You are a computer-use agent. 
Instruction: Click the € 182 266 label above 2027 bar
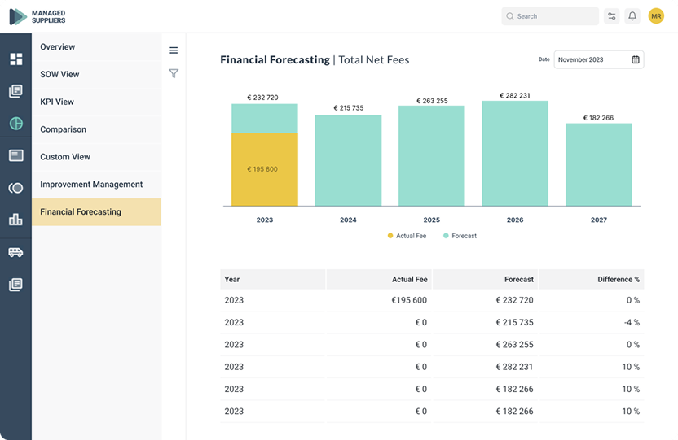click(x=598, y=118)
